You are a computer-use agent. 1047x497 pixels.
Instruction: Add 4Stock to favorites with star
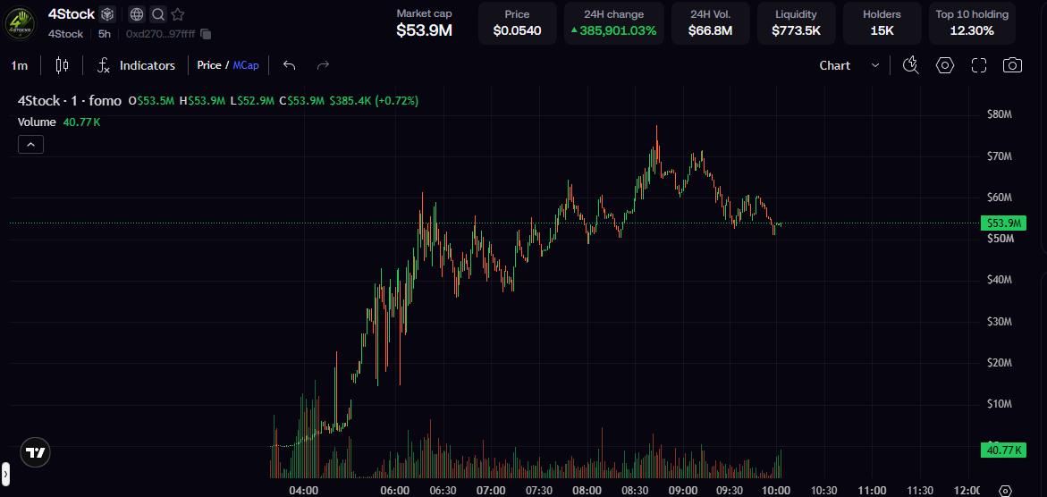coord(178,14)
